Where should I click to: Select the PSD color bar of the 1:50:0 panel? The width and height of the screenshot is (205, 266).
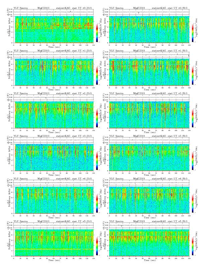(x=193, y=76)
